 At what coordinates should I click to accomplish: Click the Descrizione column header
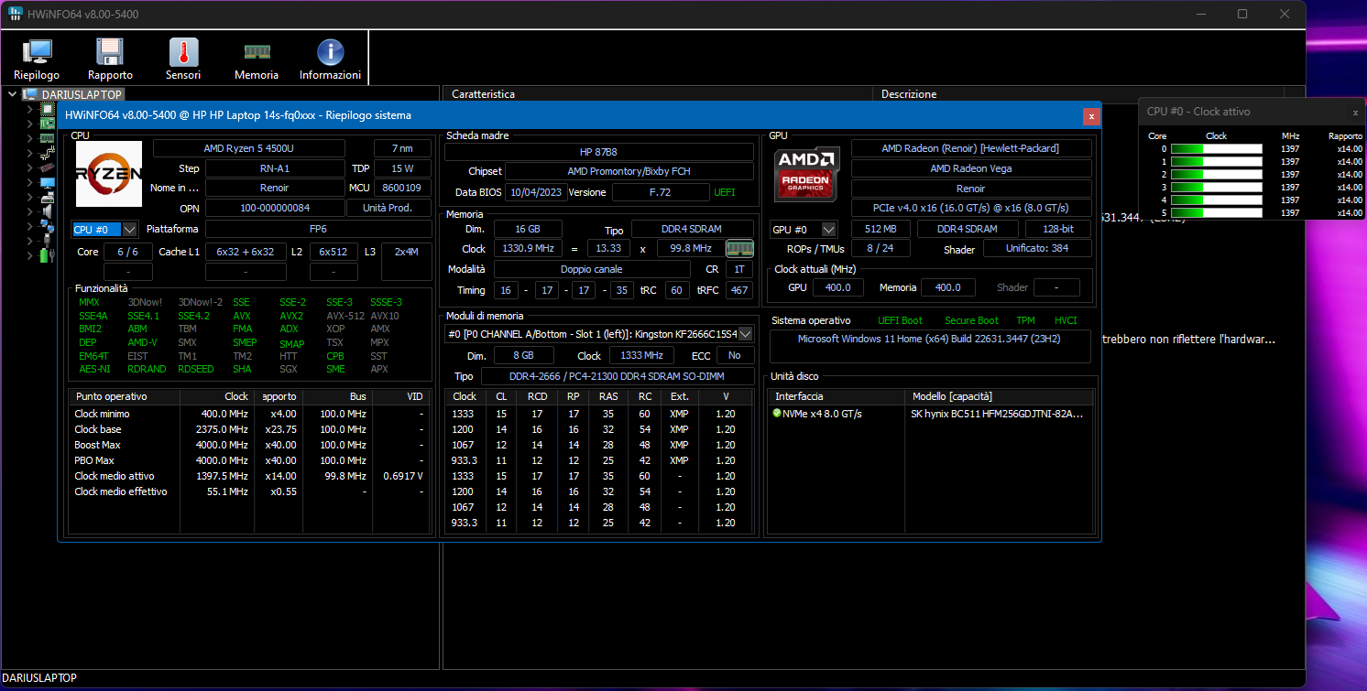click(1079, 94)
